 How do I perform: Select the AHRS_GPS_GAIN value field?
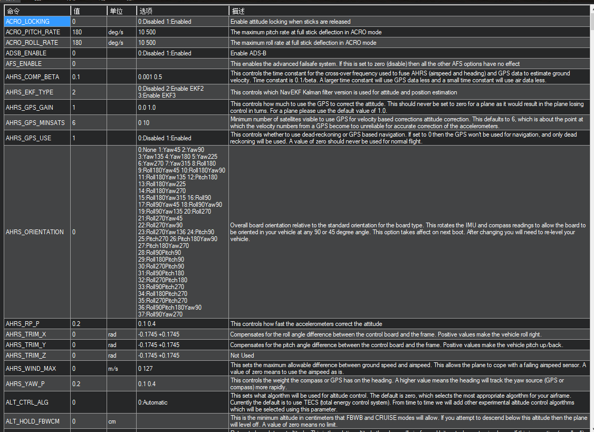[x=89, y=107]
